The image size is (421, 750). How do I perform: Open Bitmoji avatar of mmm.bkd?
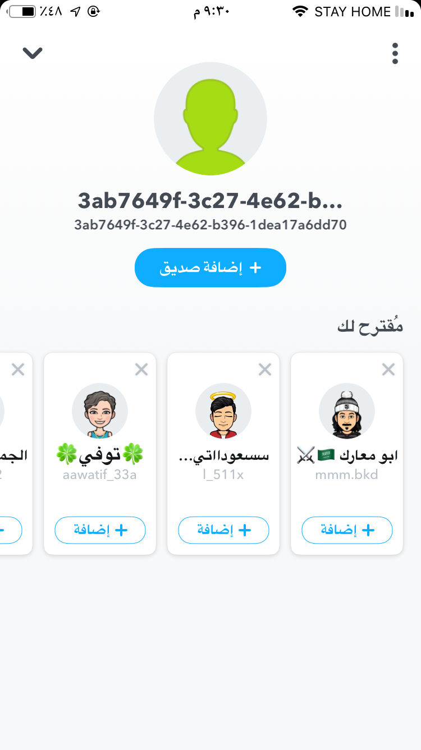pos(347,412)
